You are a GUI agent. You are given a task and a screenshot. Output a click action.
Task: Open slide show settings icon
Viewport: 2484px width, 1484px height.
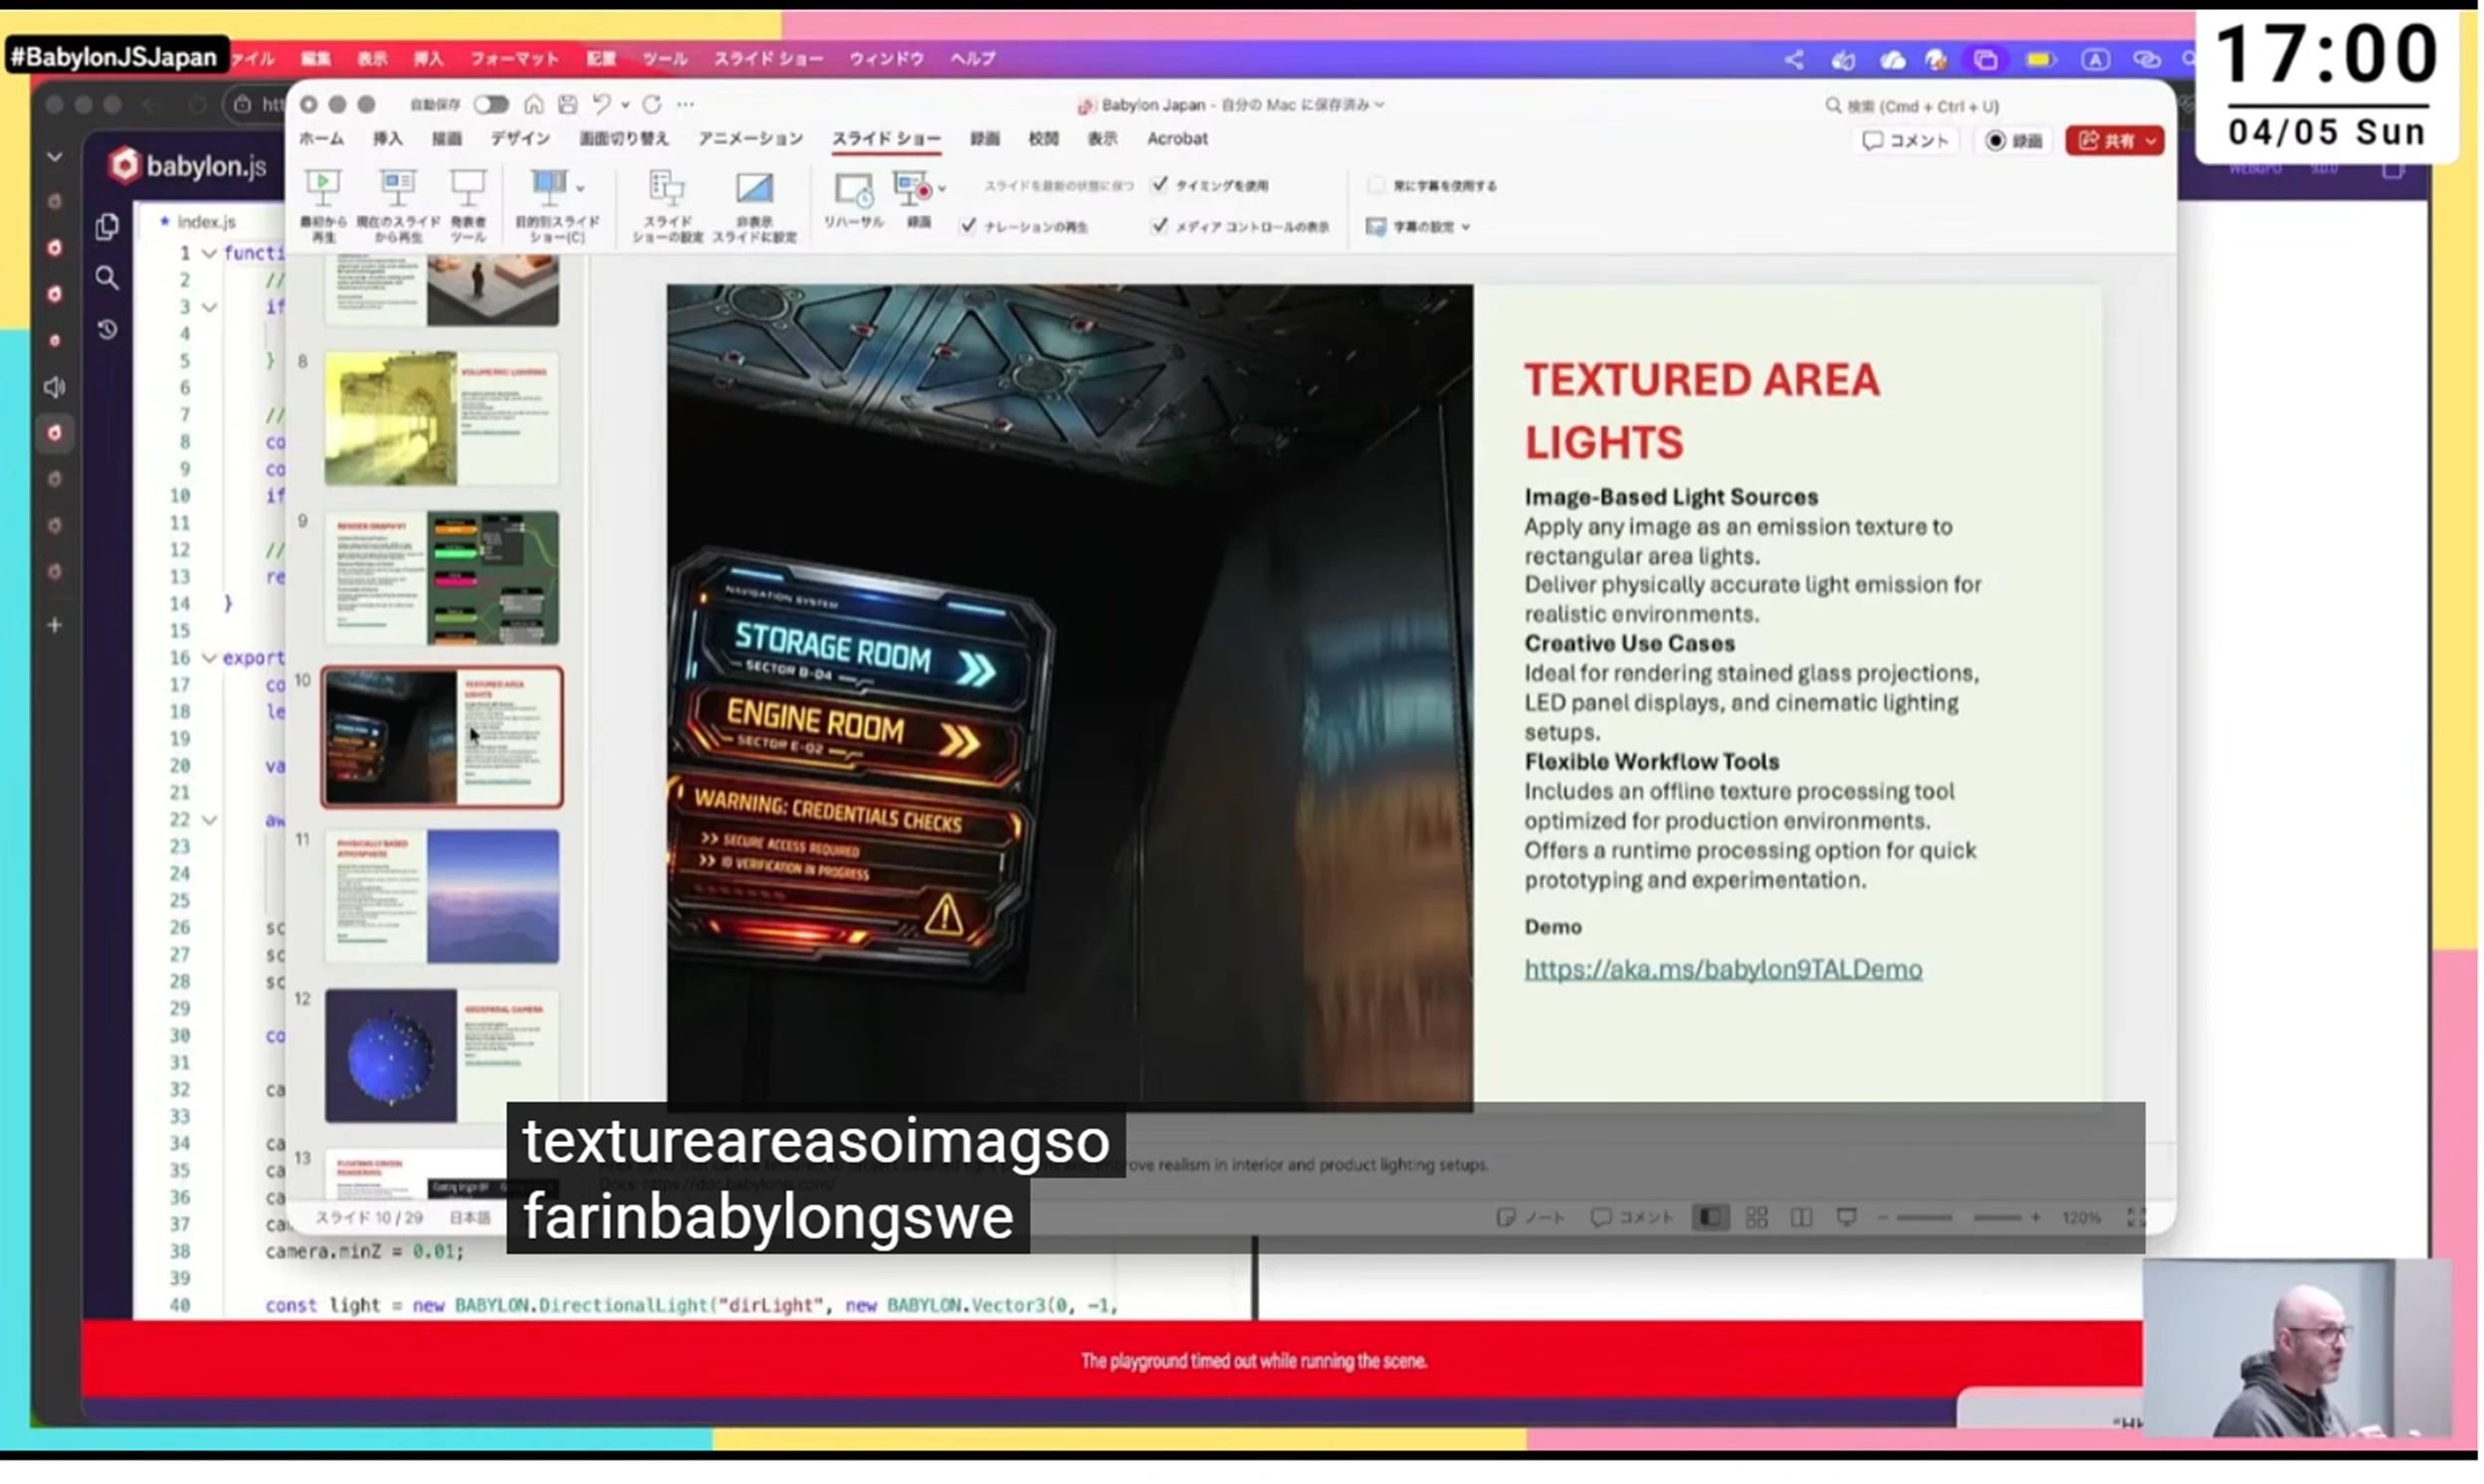[x=666, y=189]
